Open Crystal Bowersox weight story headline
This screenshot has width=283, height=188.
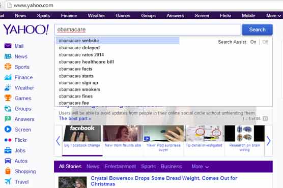point(164,181)
